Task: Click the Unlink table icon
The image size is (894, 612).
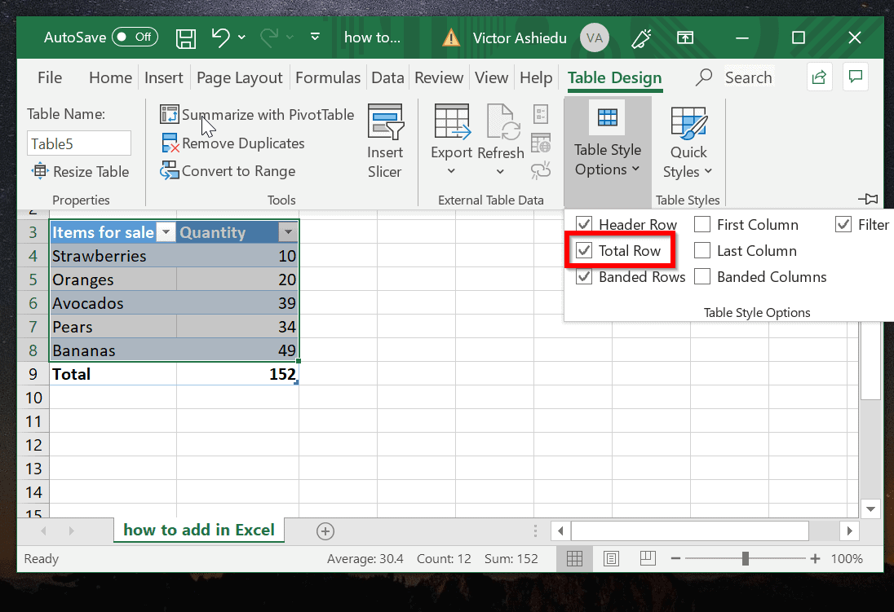Action: [x=541, y=170]
